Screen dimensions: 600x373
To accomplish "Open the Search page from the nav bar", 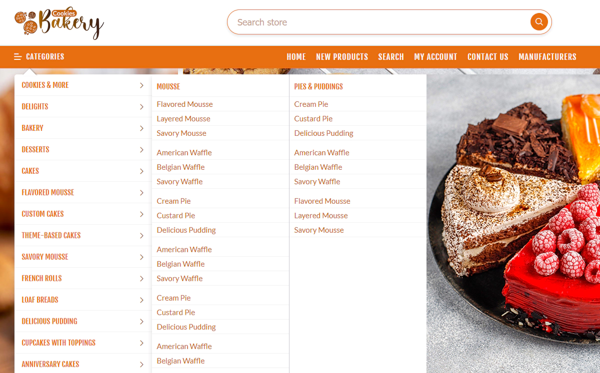I will coord(391,57).
